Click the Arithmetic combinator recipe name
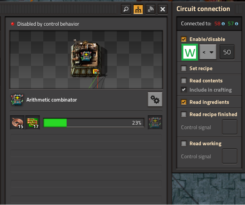 click(52, 100)
